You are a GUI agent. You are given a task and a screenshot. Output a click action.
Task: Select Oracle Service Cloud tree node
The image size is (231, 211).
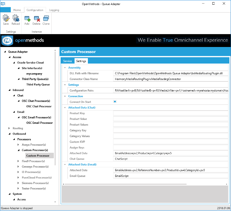30,63
